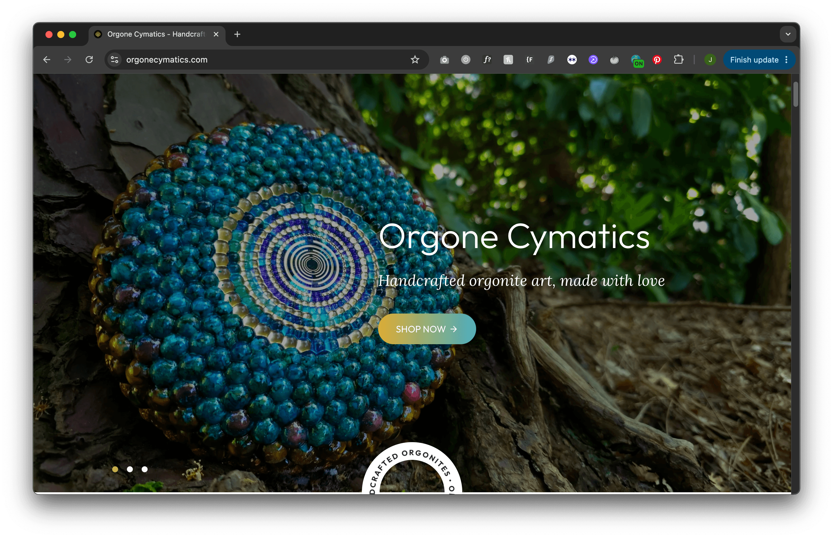The height and width of the screenshot is (538, 833).
Task: Open the purple circular arrow extension
Action: (x=593, y=60)
